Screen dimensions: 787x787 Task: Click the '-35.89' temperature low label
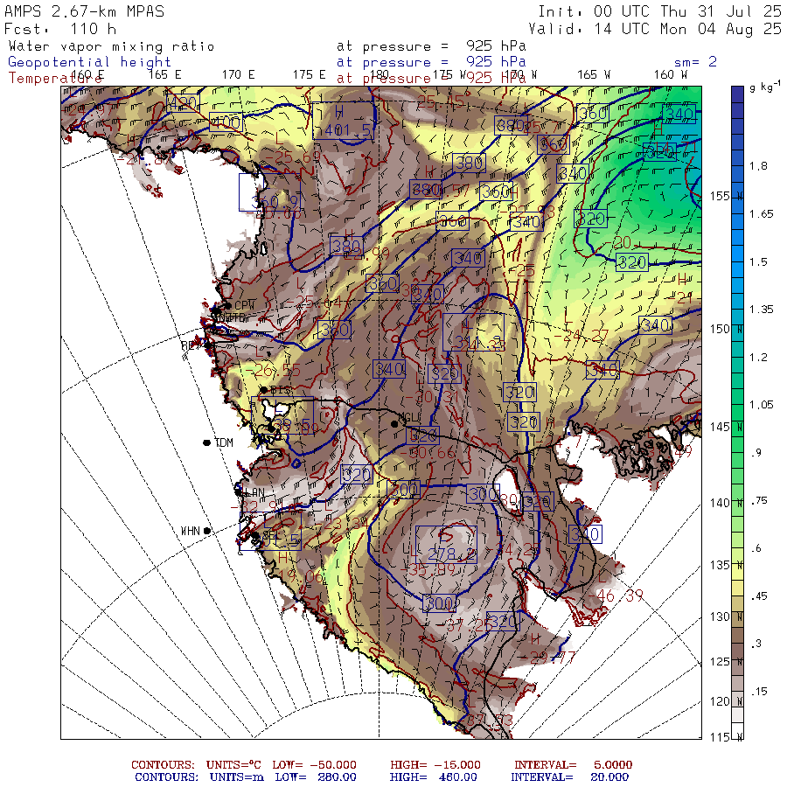[x=428, y=569]
